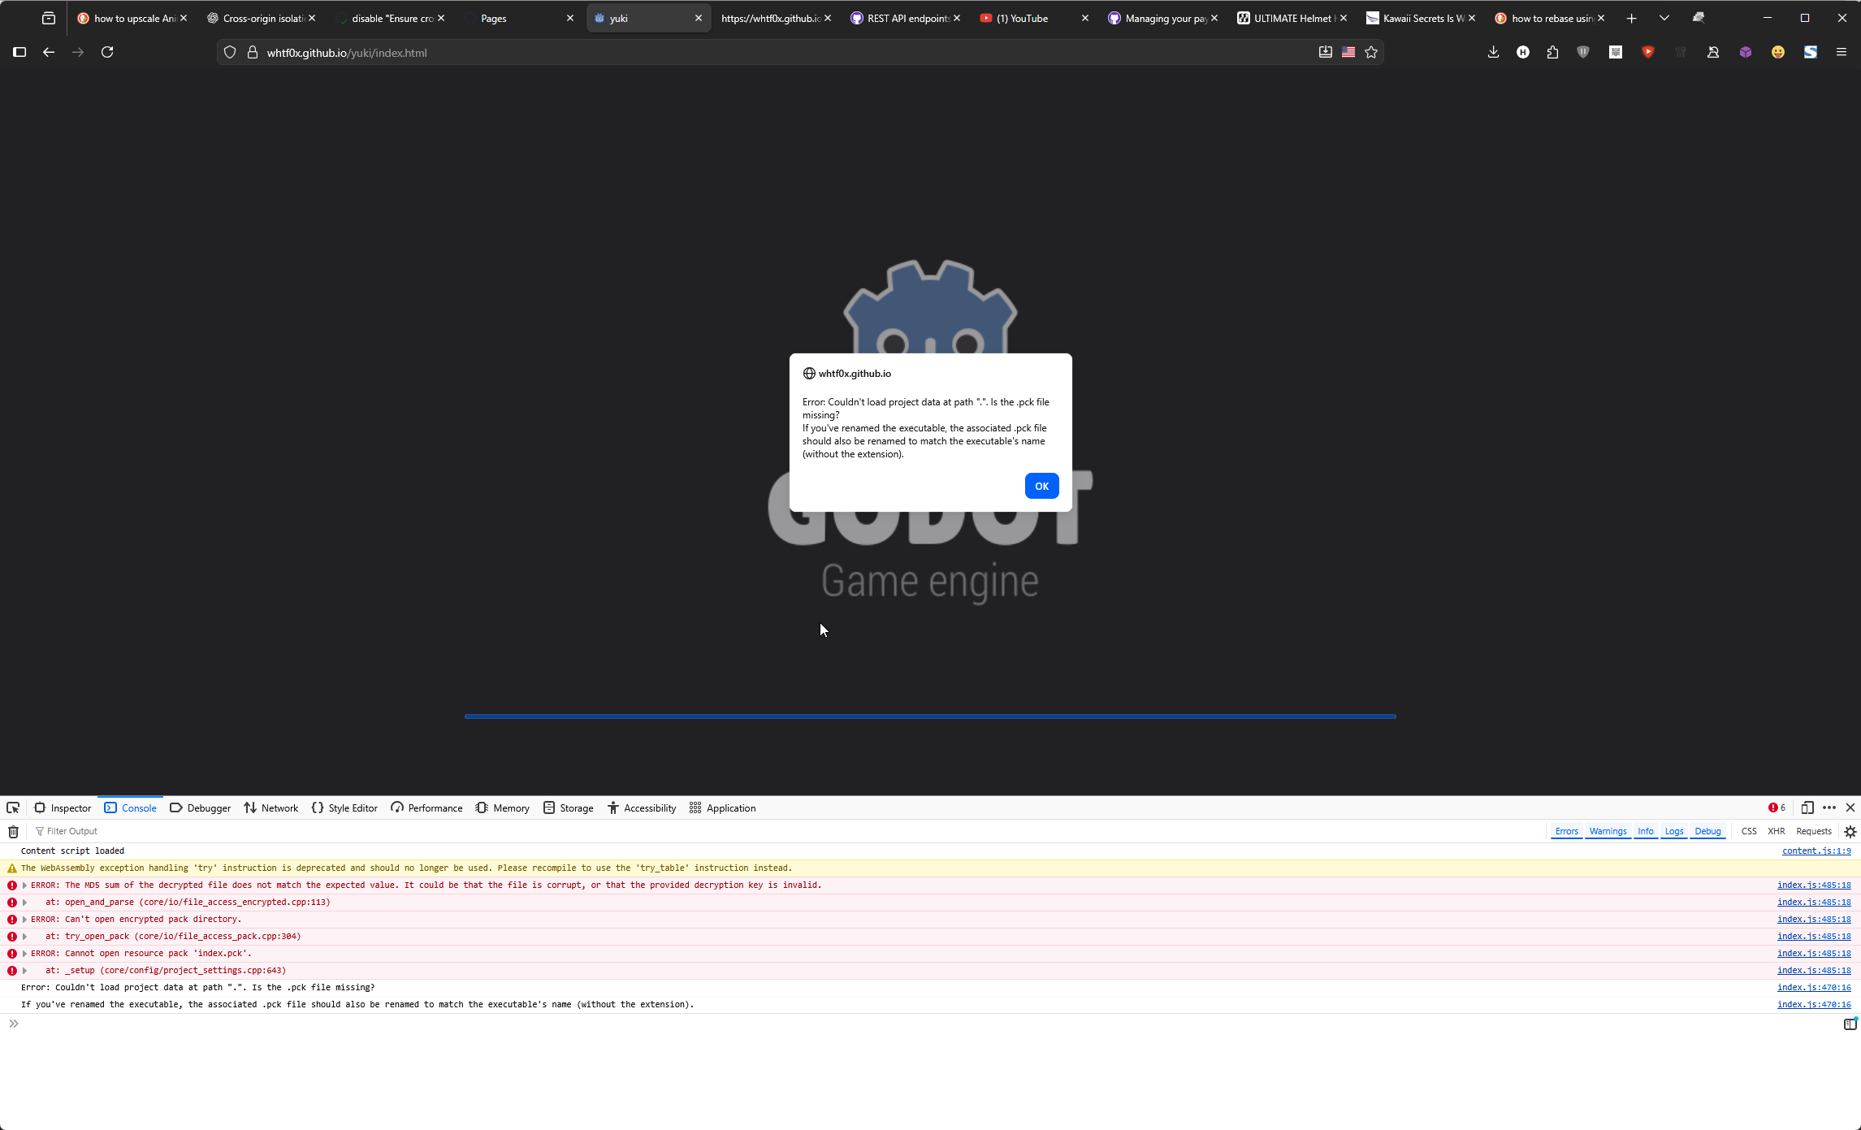Viewport: 1861px width, 1130px height.
Task: Toggle the Errors filter in console
Action: click(x=1566, y=831)
